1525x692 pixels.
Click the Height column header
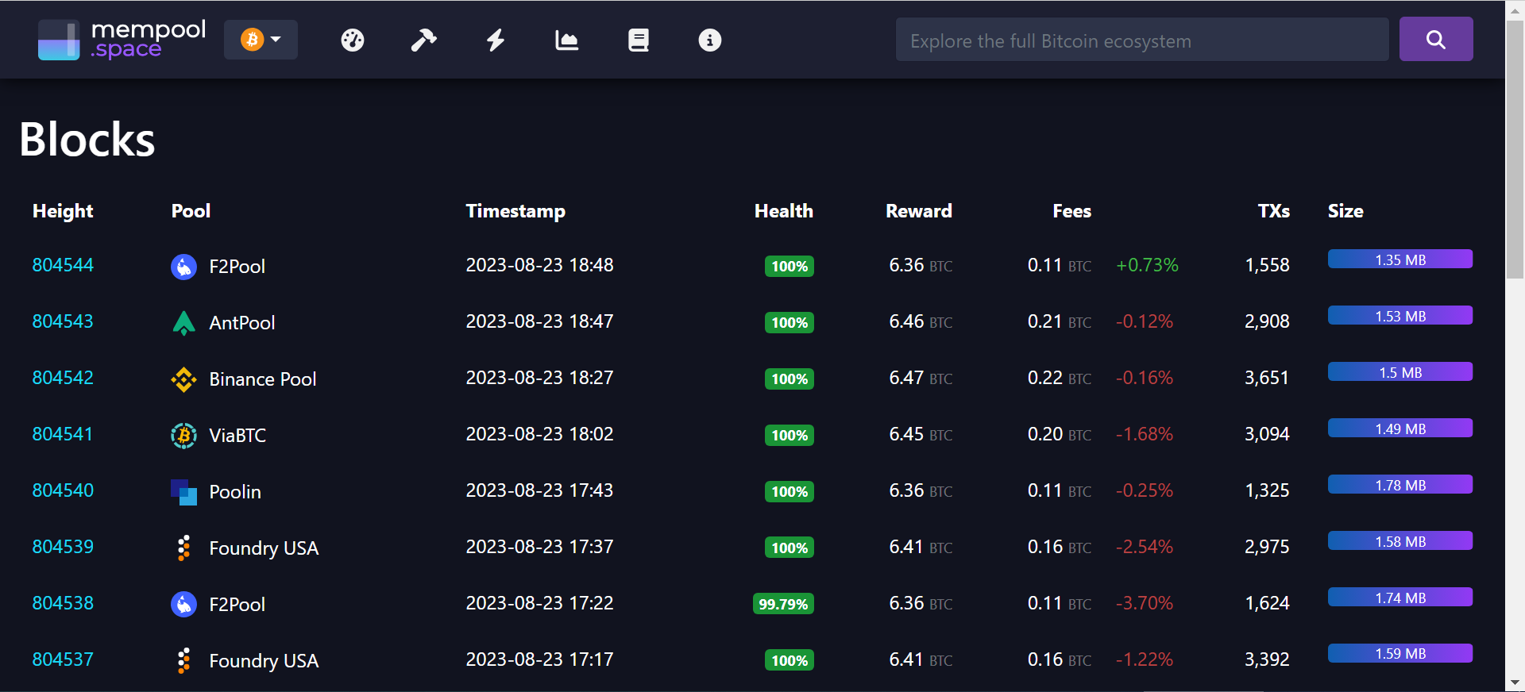point(63,211)
